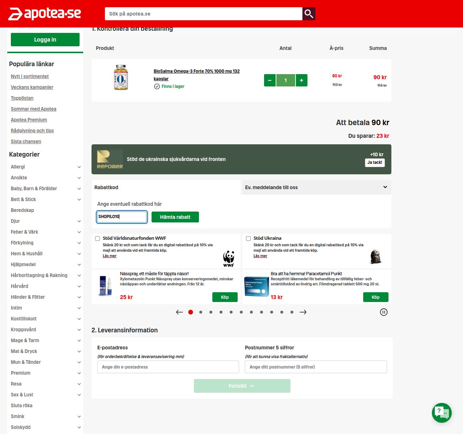Expand the Förkylning category
The image size is (463, 434).
[79, 243]
